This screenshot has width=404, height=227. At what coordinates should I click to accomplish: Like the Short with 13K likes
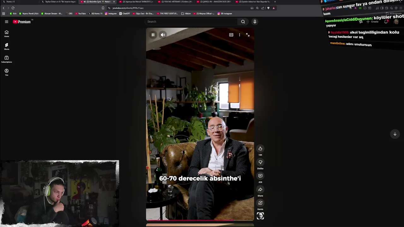tap(260, 148)
